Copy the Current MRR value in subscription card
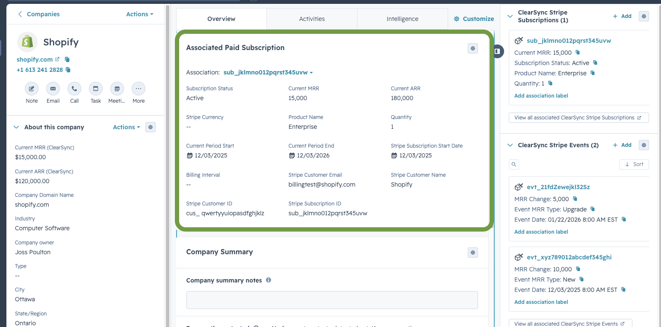Screen dimensions: 661x327 (x=578, y=53)
